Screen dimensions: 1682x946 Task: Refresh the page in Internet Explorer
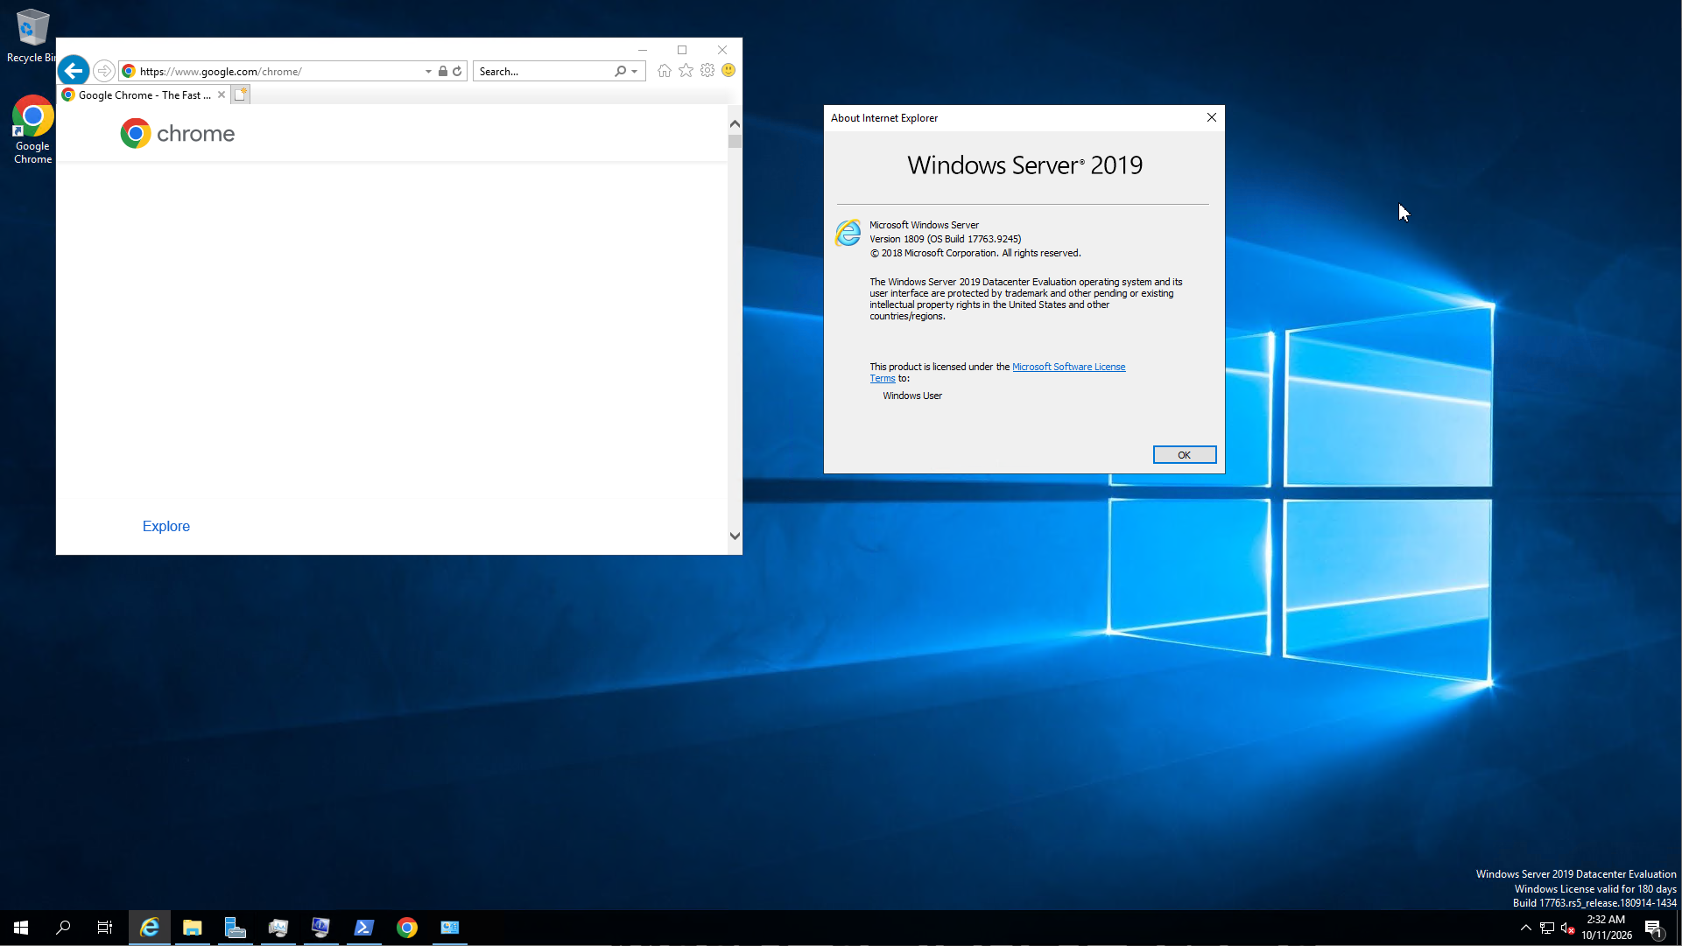click(457, 71)
